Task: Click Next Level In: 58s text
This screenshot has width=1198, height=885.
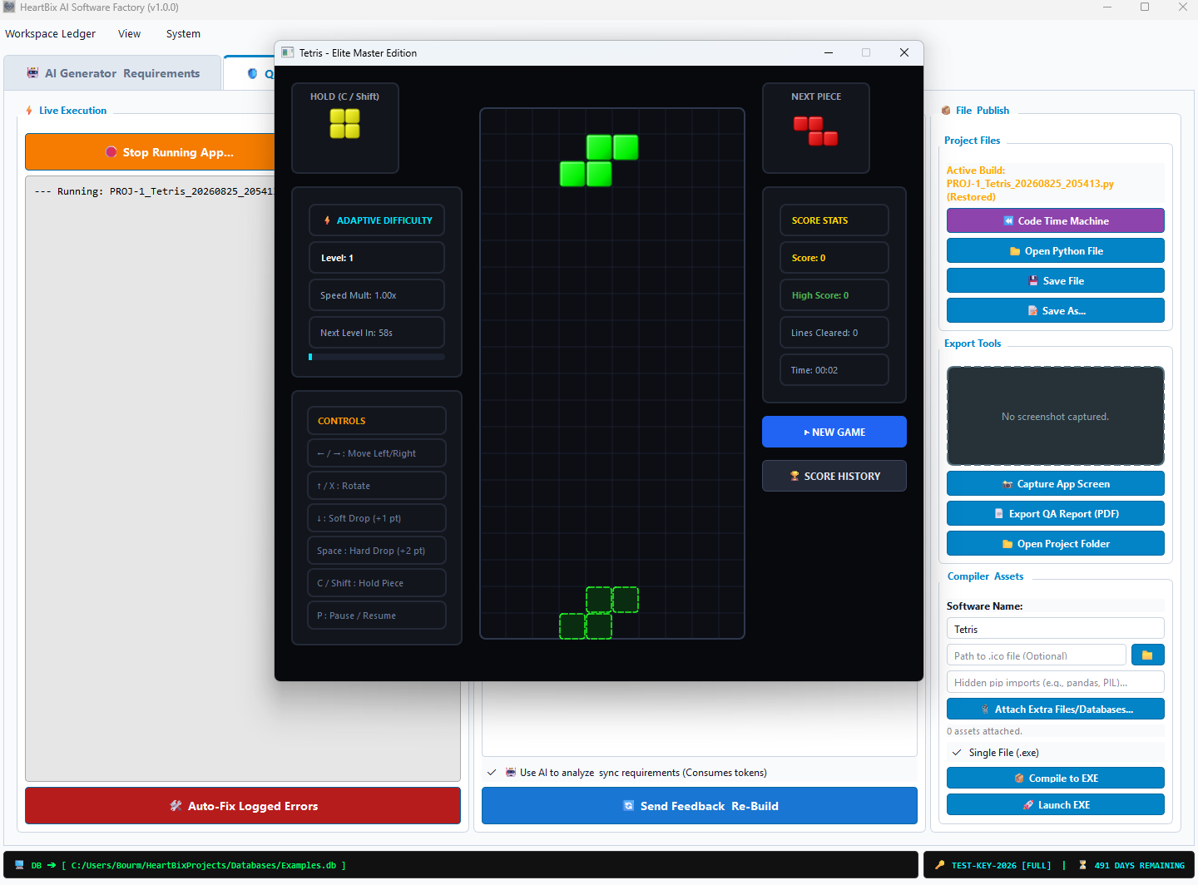Action: tap(377, 333)
